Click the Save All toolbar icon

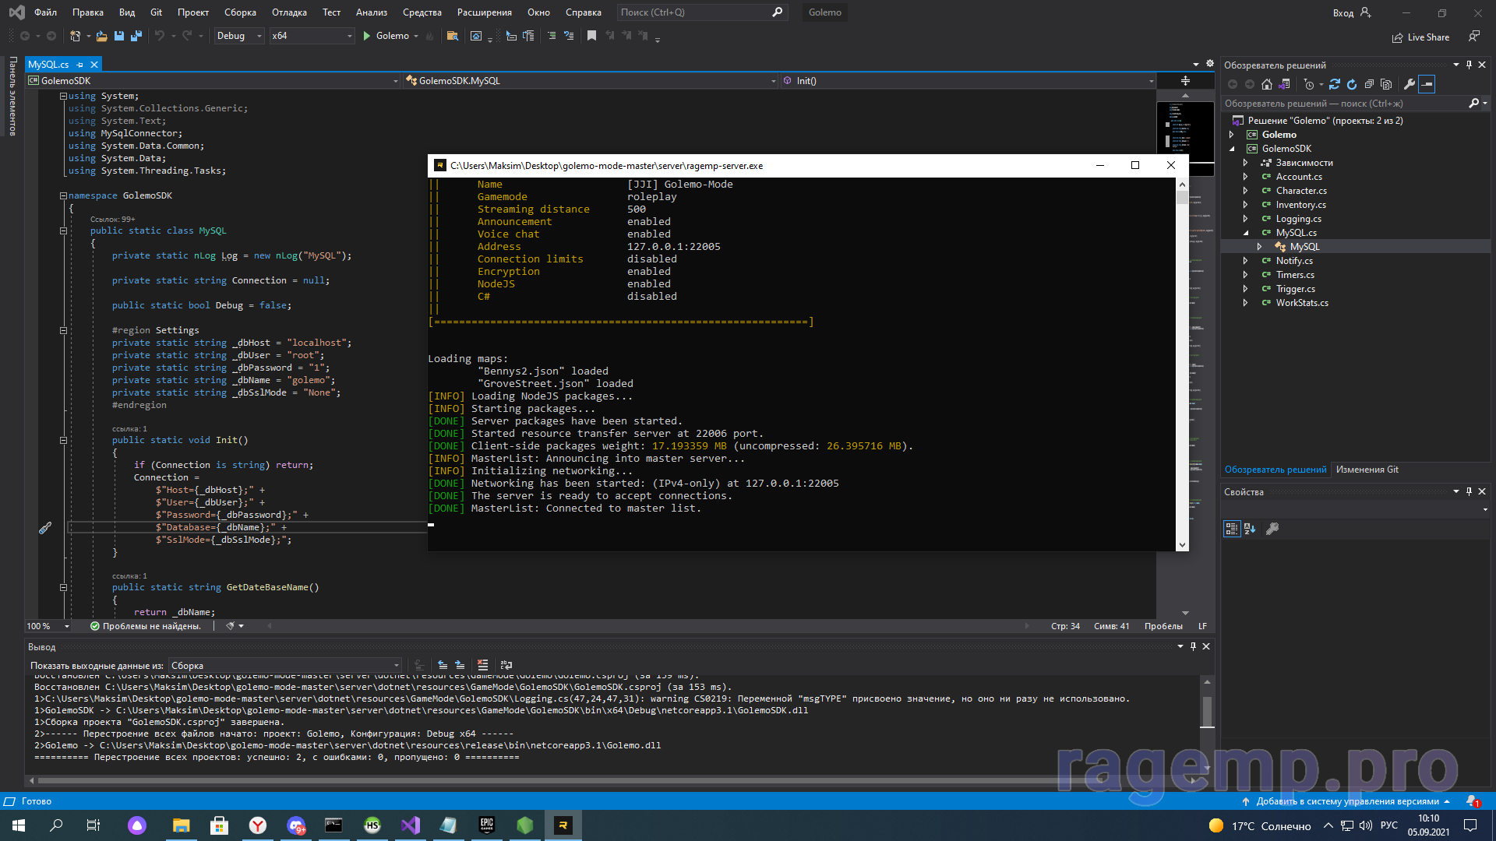(x=136, y=36)
